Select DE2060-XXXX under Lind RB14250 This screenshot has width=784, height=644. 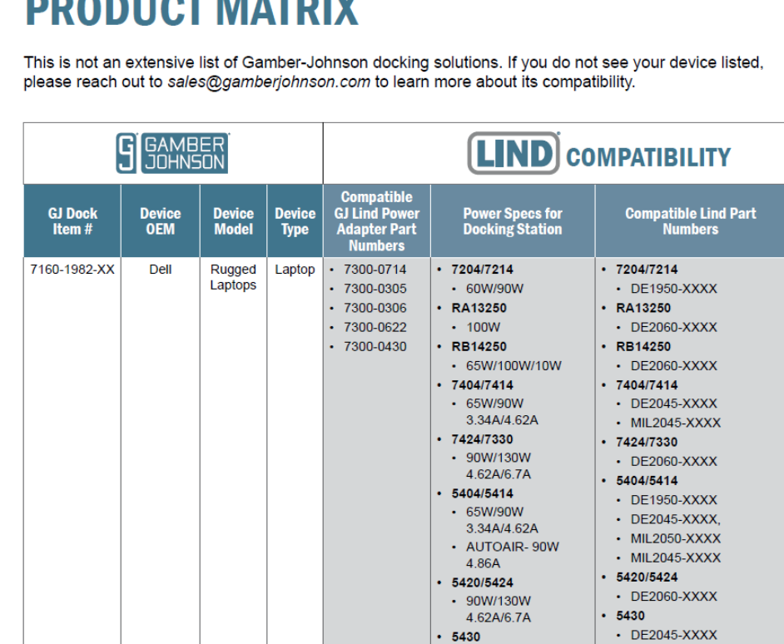coord(673,366)
